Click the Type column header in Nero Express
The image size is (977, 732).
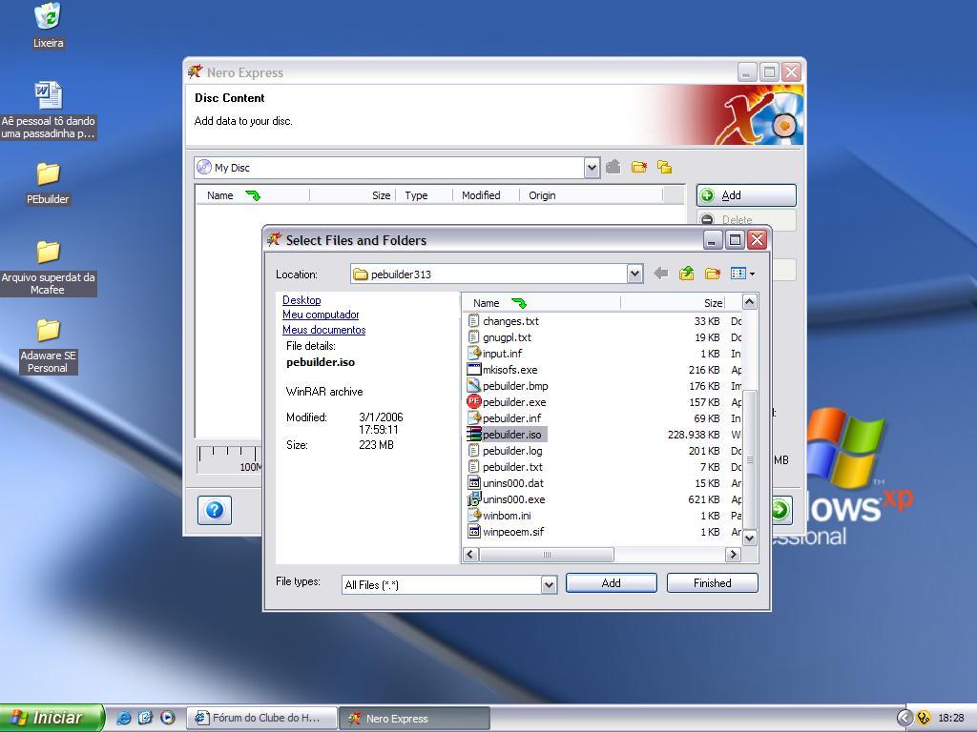click(424, 195)
